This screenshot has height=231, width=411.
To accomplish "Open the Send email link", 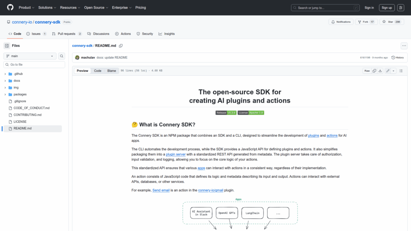I will pos(161,190).
